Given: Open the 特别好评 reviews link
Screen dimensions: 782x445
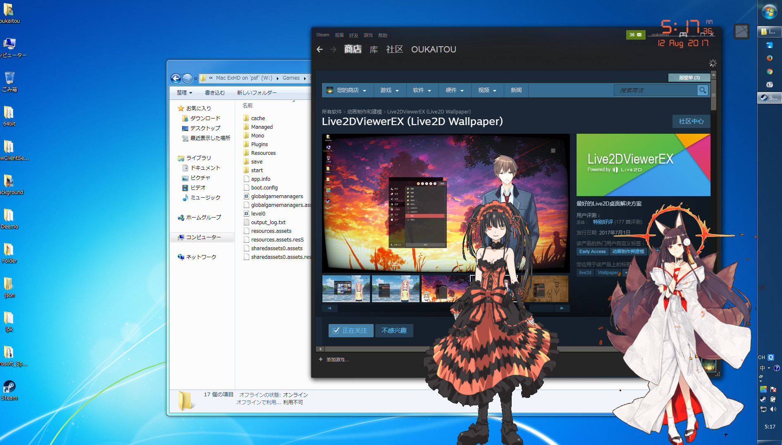Looking at the screenshot, I should click(603, 222).
